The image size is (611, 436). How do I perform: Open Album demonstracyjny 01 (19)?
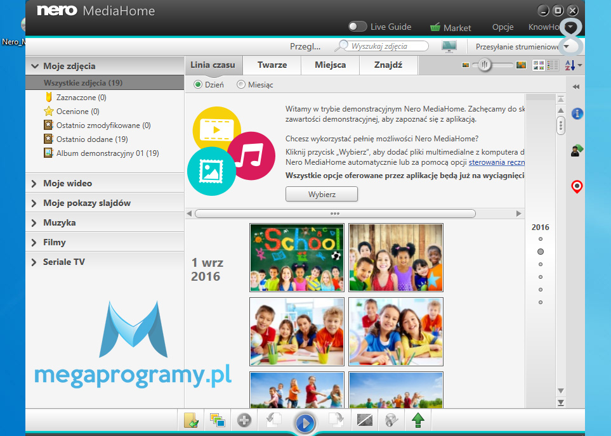pos(108,153)
